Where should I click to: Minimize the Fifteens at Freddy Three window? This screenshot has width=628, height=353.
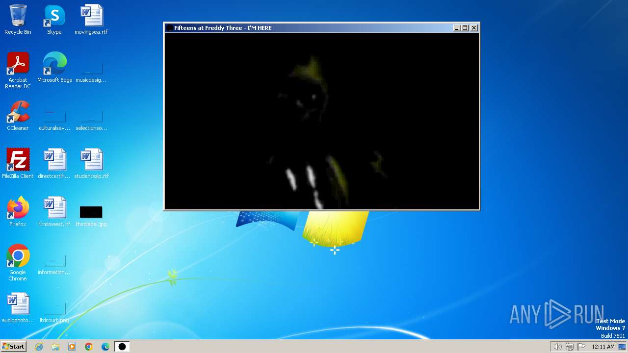[457, 28]
